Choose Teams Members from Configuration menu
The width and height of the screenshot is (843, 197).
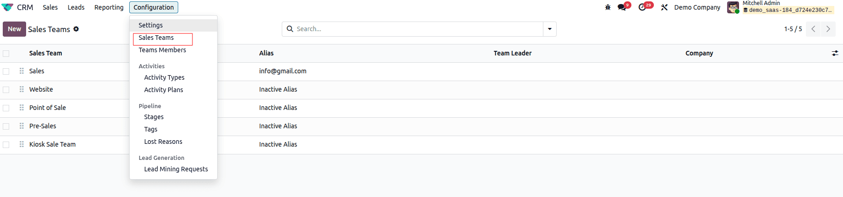coord(162,50)
